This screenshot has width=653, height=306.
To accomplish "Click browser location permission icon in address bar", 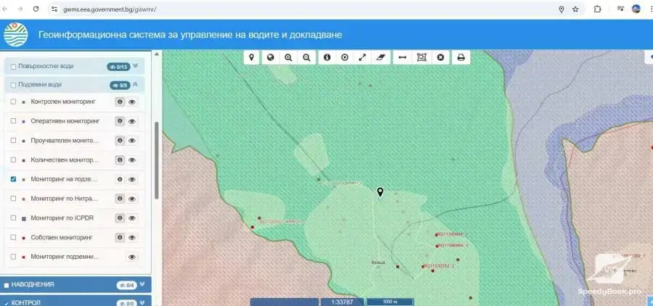I will coord(562,9).
